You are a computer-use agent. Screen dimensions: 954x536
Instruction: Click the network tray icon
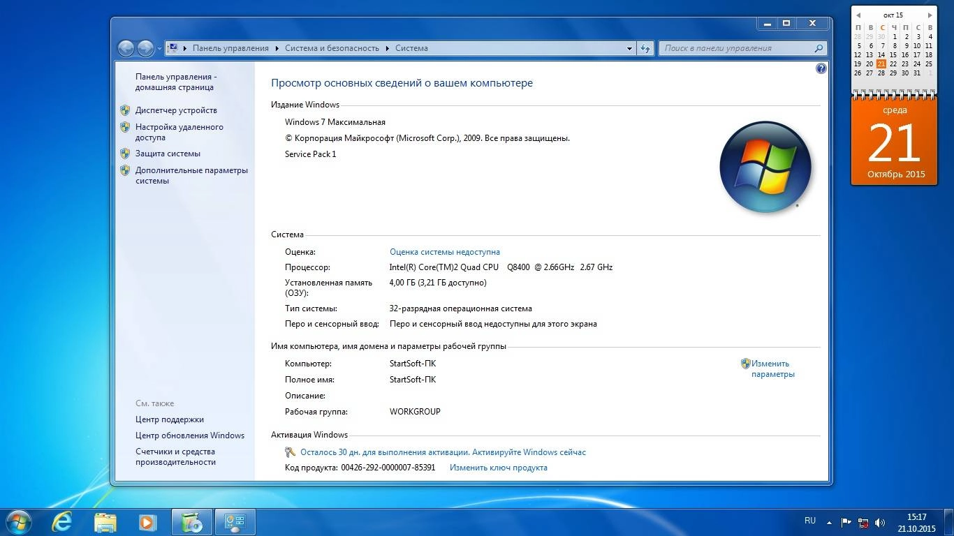pyautogui.click(x=863, y=522)
